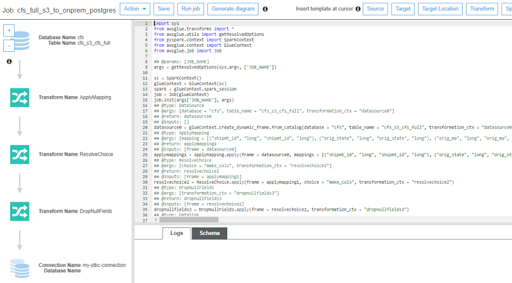512x283 pixels.
Task: Click info icon below diagram zoom buttons
Action: click(x=9, y=61)
